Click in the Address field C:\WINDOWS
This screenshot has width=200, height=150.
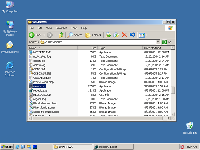(x=98, y=42)
